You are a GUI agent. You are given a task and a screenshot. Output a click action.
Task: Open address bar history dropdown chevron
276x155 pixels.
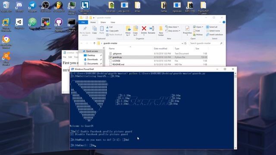click(x=182, y=43)
